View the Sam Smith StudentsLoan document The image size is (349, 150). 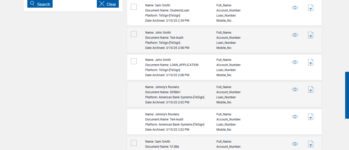[x=295, y=8]
